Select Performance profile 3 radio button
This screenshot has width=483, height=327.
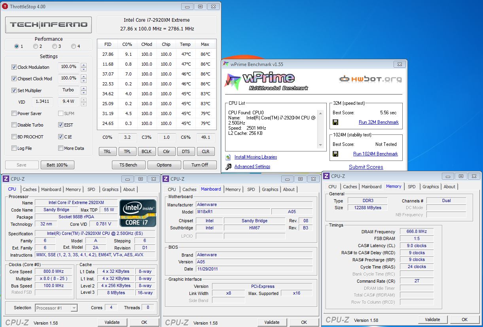[54, 46]
